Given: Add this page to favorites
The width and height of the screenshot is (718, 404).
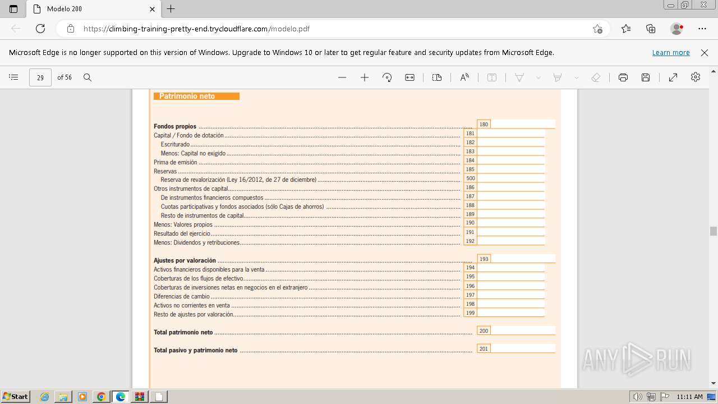Looking at the screenshot, I should [x=598, y=29].
